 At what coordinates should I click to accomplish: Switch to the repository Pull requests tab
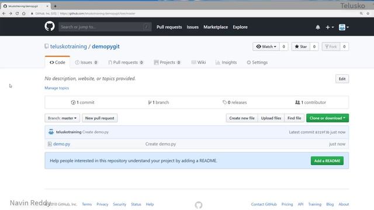[126, 62]
